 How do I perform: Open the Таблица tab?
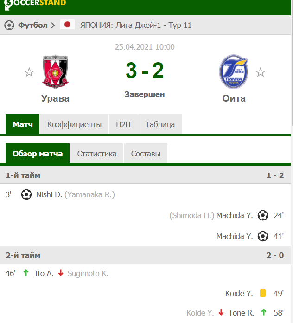(160, 124)
